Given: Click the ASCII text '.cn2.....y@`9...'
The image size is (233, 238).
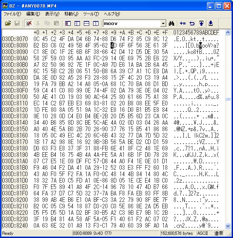Looking at the screenshot, I should click(x=196, y=225).
